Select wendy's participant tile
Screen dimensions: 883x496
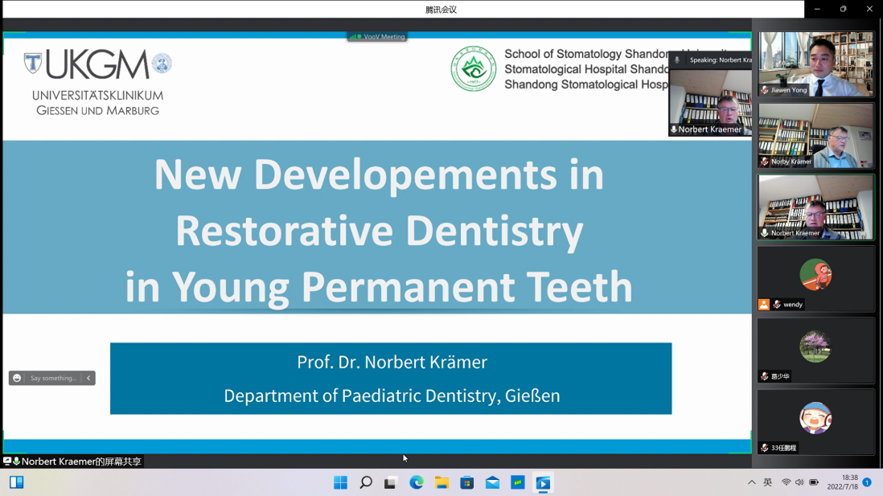tap(815, 278)
